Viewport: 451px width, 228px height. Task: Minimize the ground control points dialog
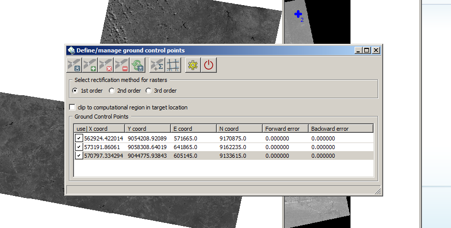358,50
